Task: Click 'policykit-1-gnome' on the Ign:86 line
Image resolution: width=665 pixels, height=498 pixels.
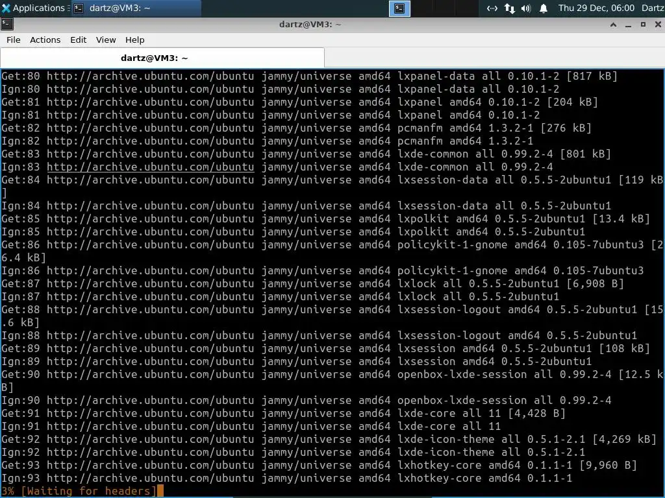Action: [452, 270]
